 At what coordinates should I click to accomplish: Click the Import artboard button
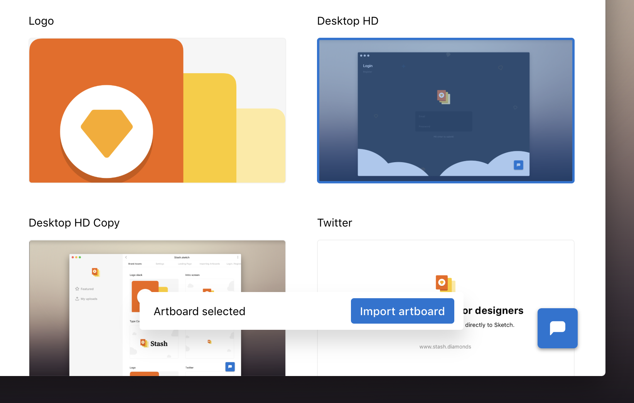[402, 311]
